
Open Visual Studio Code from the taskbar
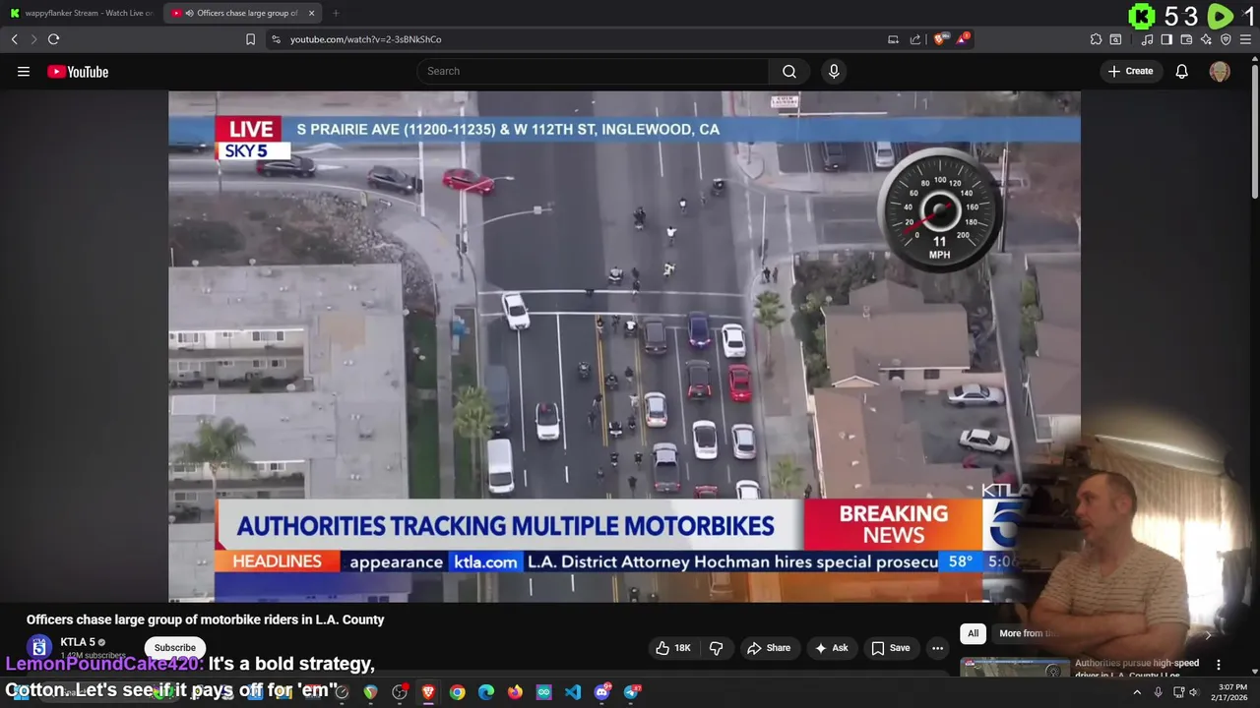pyautogui.click(x=573, y=692)
